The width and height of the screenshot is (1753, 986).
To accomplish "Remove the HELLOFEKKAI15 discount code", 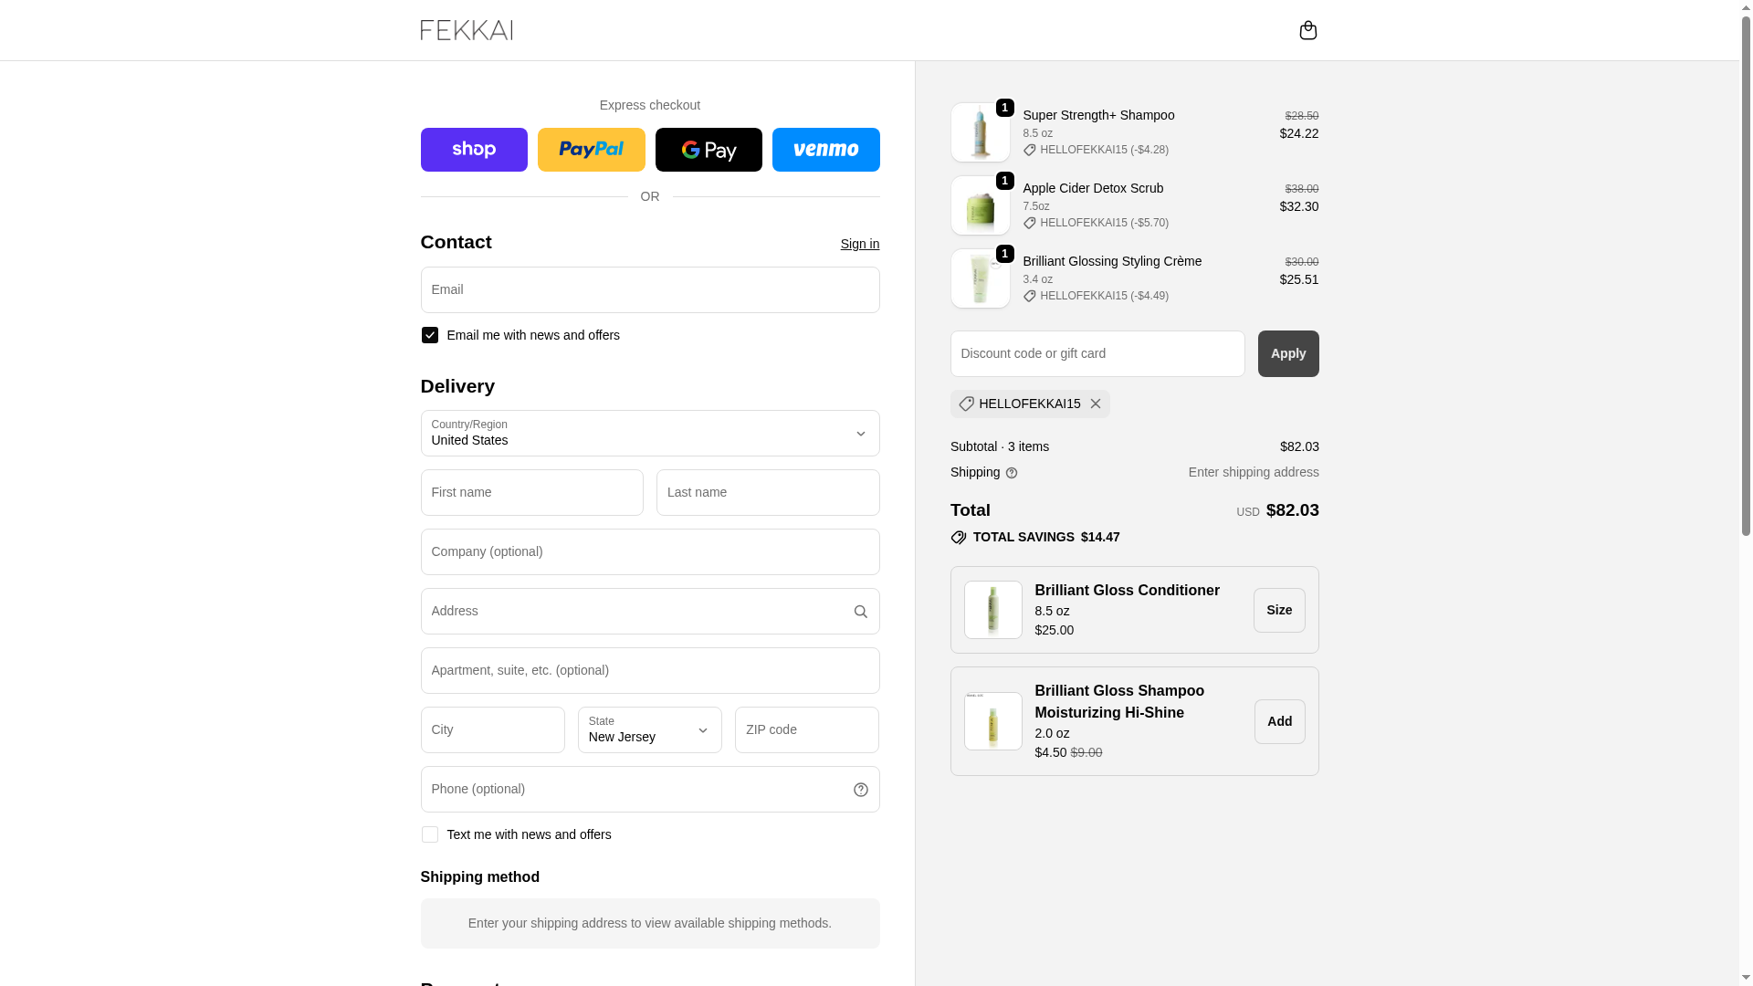I will click(x=1095, y=404).
